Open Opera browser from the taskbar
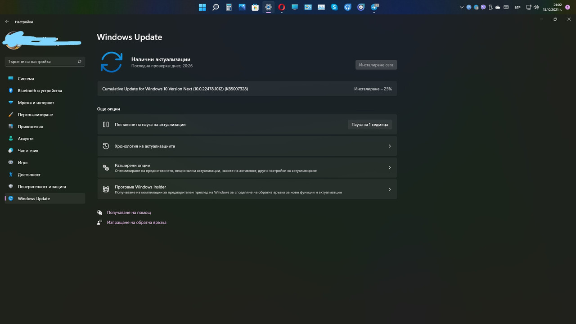 [282, 7]
